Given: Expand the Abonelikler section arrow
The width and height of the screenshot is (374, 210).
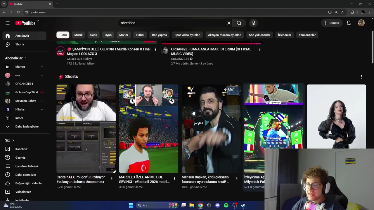Looking at the screenshot, I should pyautogui.click(x=26, y=58).
